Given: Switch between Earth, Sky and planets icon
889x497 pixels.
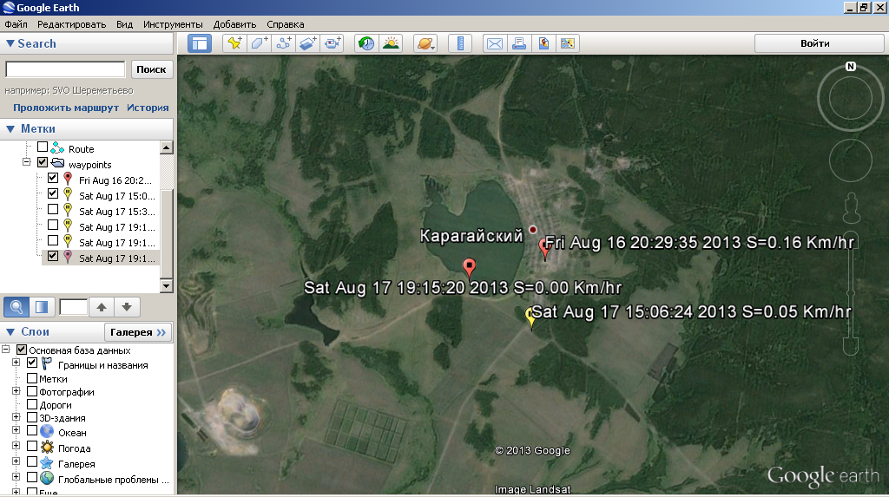Looking at the screenshot, I should coord(425,43).
